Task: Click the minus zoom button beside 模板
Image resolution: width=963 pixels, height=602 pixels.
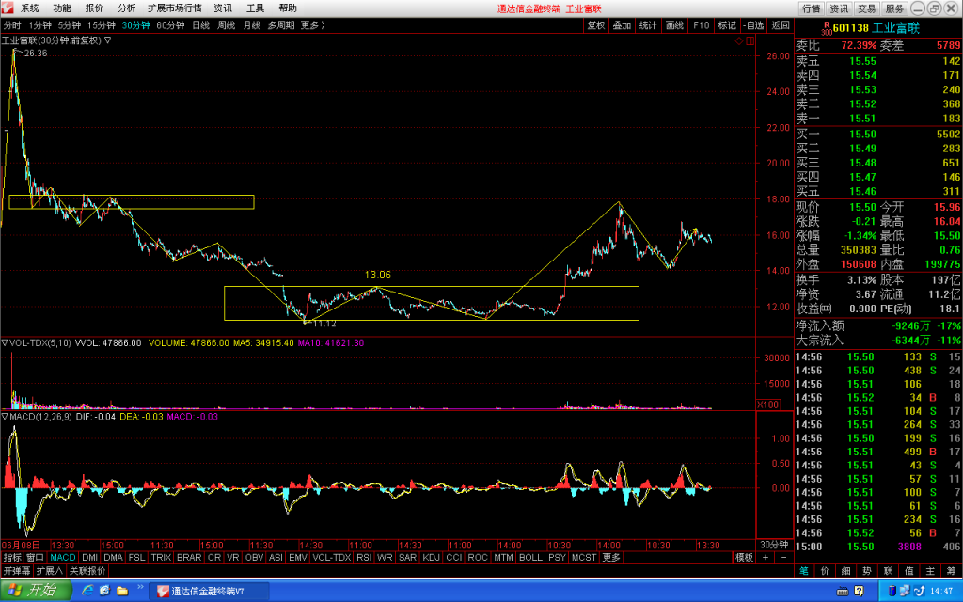Action: tap(783, 557)
